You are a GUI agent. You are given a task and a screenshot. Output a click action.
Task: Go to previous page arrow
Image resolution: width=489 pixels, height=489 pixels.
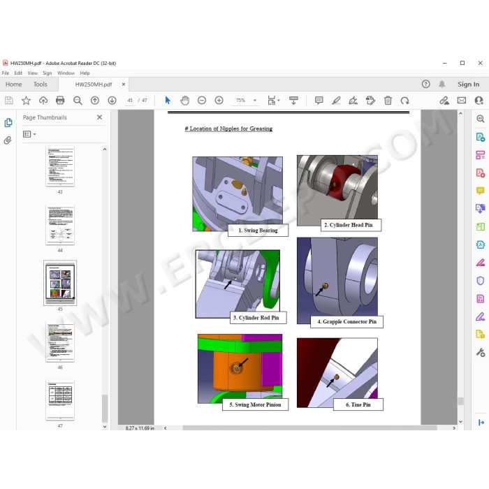pos(95,101)
